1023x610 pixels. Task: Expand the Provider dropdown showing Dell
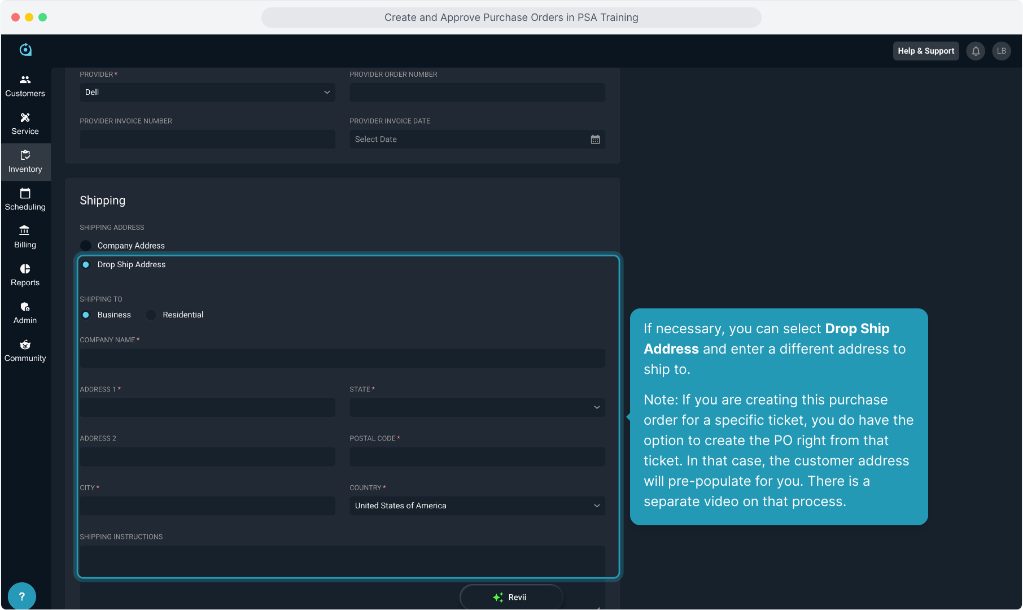207,93
